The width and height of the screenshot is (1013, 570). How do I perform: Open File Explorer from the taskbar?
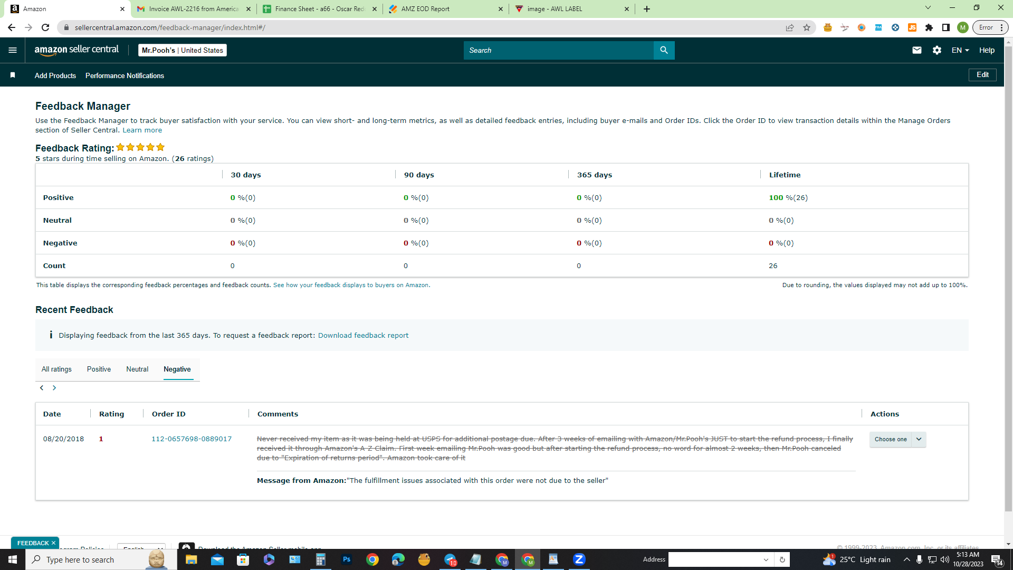click(191, 559)
